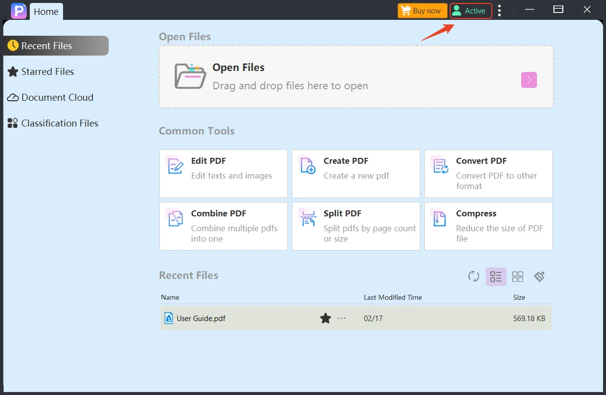Click the Edit PDF tool icon
The height and width of the screenshot is (395, 606).
click(x=175, y=165)
